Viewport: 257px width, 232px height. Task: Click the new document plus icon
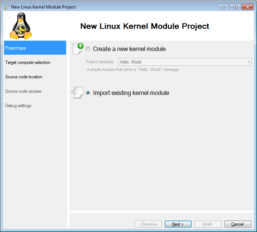pyautogui.click(x=78, y=48)
